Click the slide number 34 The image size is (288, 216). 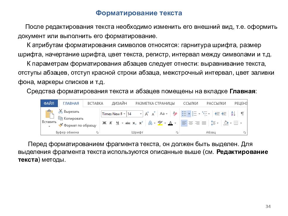click(268, 206)
